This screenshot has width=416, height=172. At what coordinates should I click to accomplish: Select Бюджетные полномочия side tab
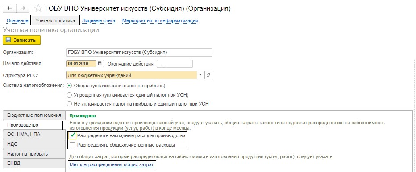pyautogui.click(x=34, y=115)
